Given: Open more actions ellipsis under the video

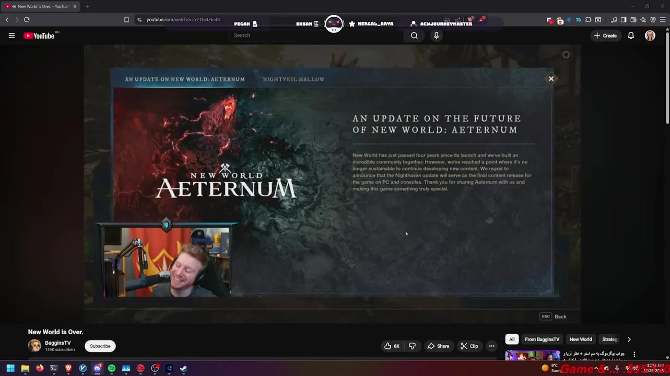Looking at the screenshot, I should click(x=491, y=346).
